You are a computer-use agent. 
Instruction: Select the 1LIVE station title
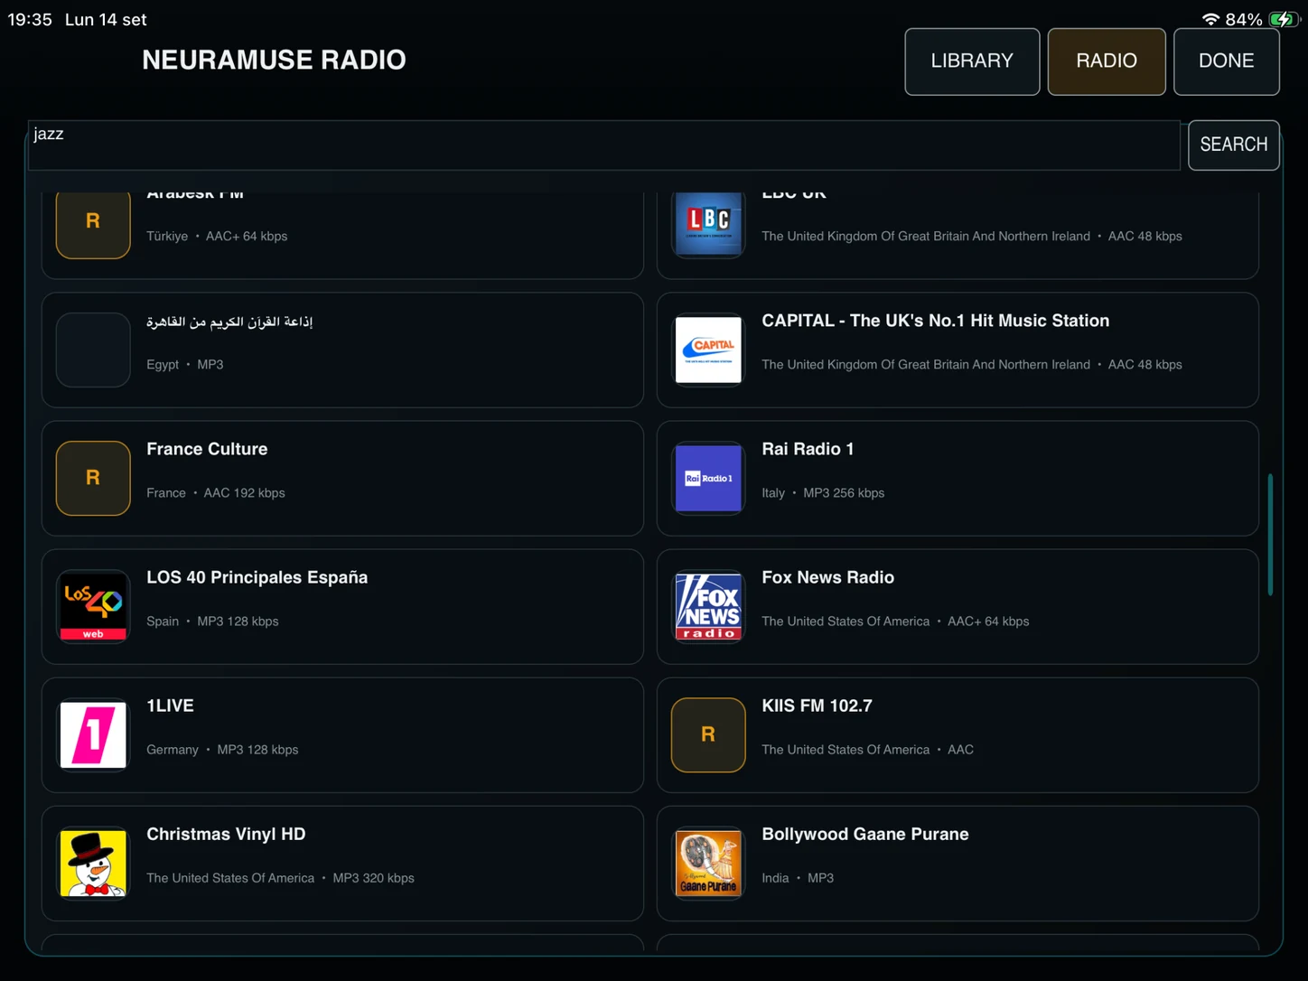pyautogui.click(x=170, y=705)
